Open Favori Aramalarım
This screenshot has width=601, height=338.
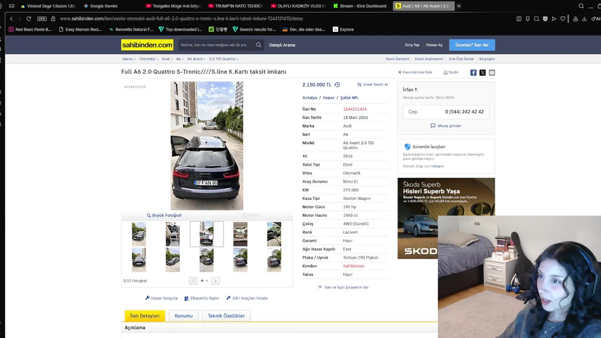(x=429, y=59)
